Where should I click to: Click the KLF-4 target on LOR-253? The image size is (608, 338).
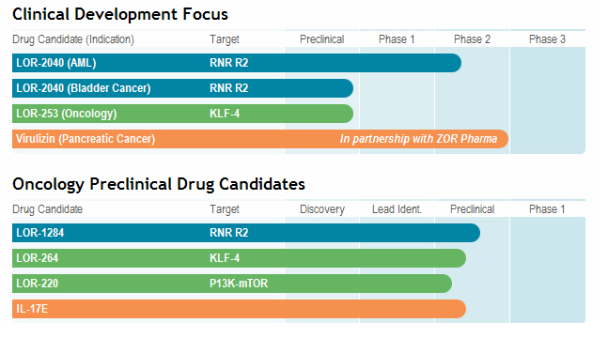pyautogui.click(x=225, y=114)
